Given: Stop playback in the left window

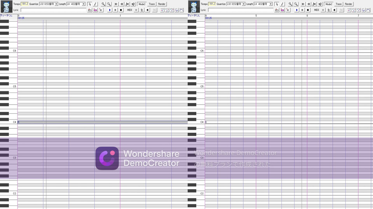Looking at the screenshot, I should click(121, 10).
